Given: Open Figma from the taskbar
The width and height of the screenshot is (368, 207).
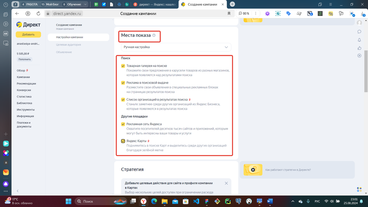Looking at the screenshot, I should tap(207, 201).
